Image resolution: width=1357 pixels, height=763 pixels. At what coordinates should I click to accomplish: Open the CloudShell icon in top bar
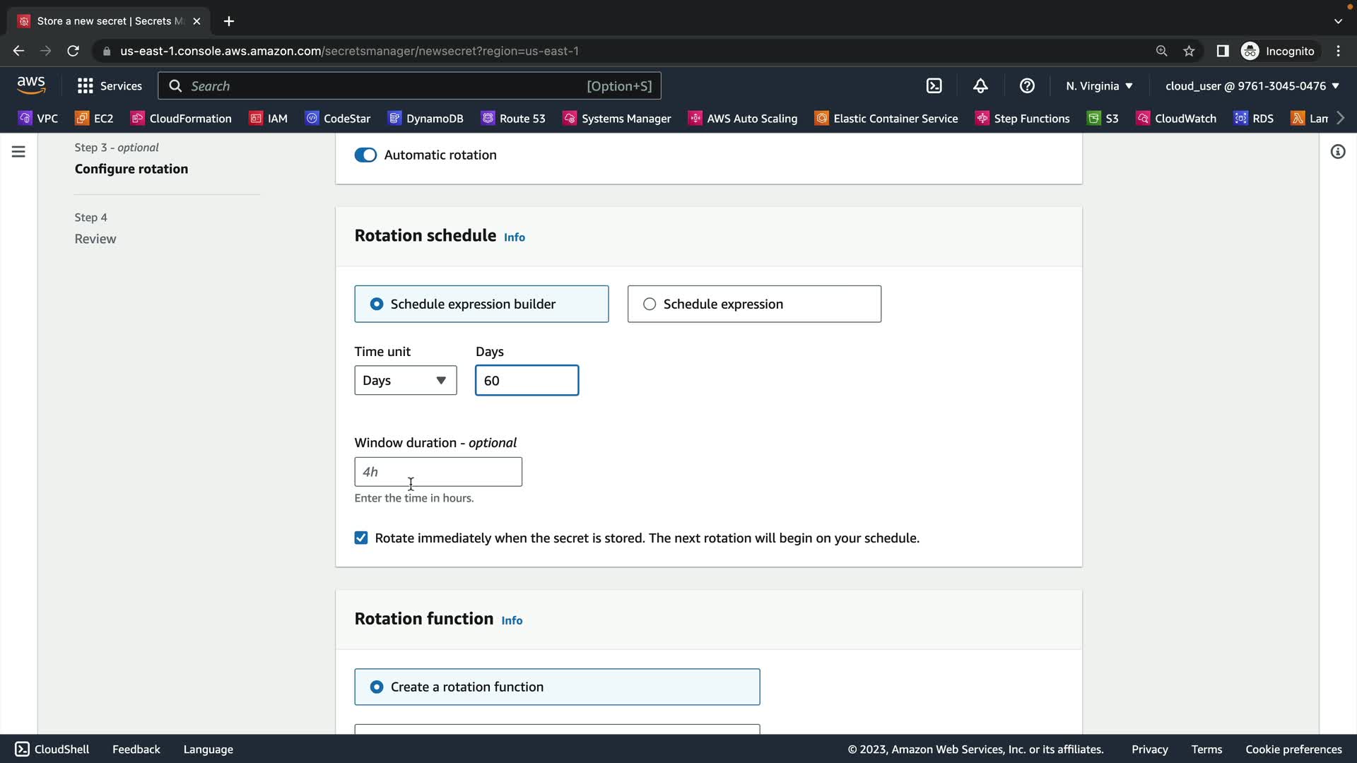click(934, 85)
